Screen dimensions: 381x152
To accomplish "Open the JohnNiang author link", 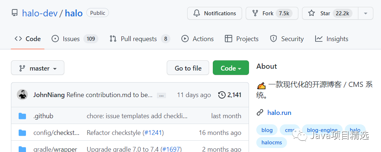I will point(49,95).
